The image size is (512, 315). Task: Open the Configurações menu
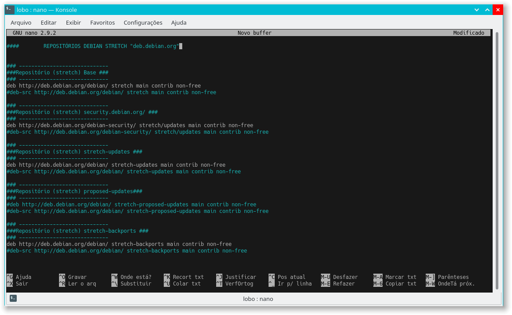tap(143, 22)
